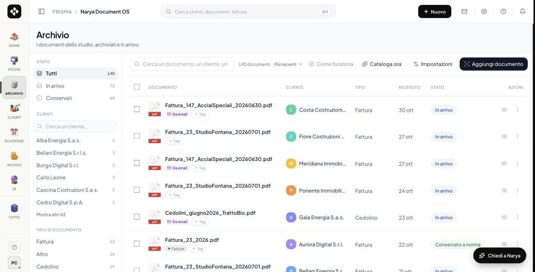Click the Gaia Energia client avatar
The image size is (535, 272).
[x=291, y=217]
